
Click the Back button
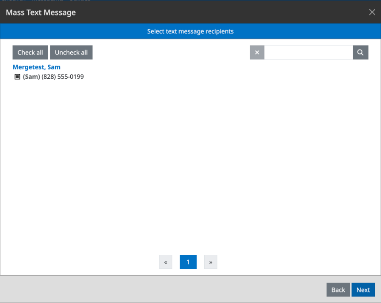coord(338,290)
